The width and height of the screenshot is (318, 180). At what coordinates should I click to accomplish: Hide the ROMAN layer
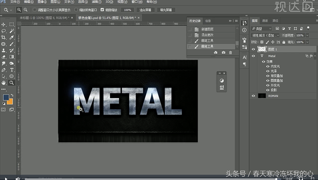point(253,96)
